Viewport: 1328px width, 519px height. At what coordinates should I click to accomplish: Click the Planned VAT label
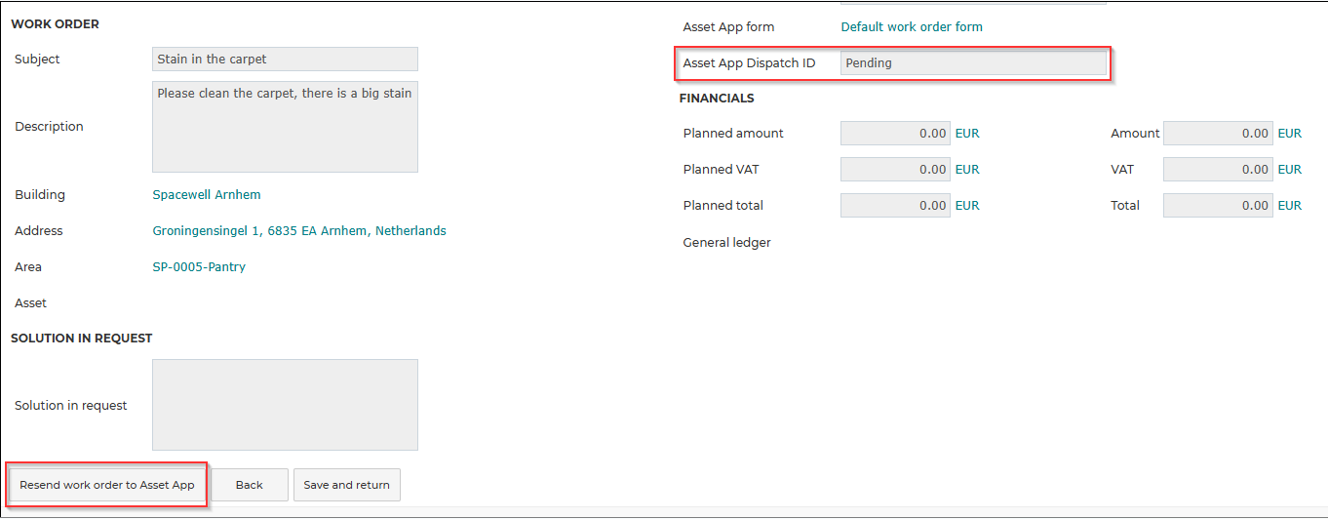pos(722,170)
